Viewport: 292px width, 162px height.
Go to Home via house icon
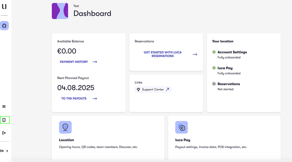click(x=4, y=25)
